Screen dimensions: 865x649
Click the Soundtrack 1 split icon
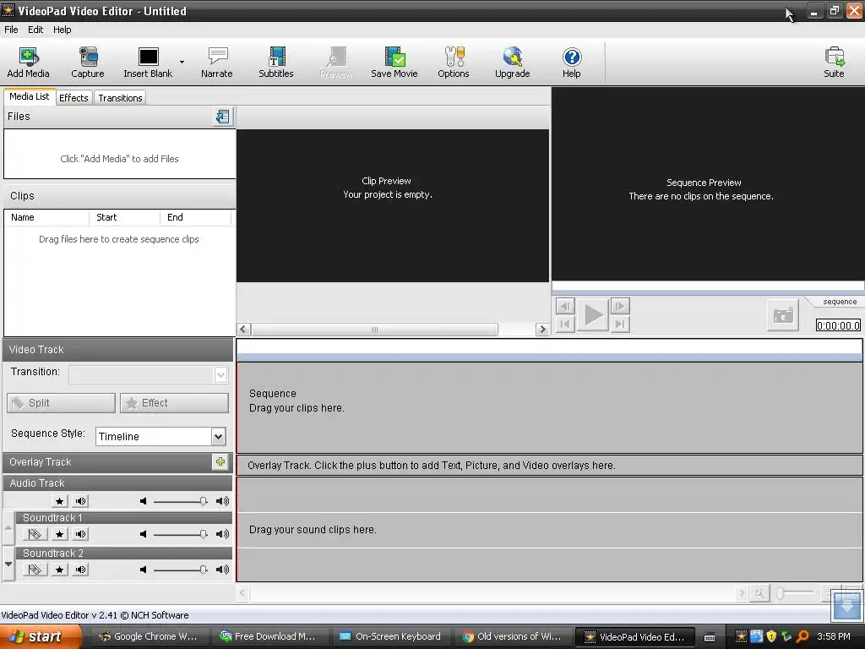click(x=34, y=534)
